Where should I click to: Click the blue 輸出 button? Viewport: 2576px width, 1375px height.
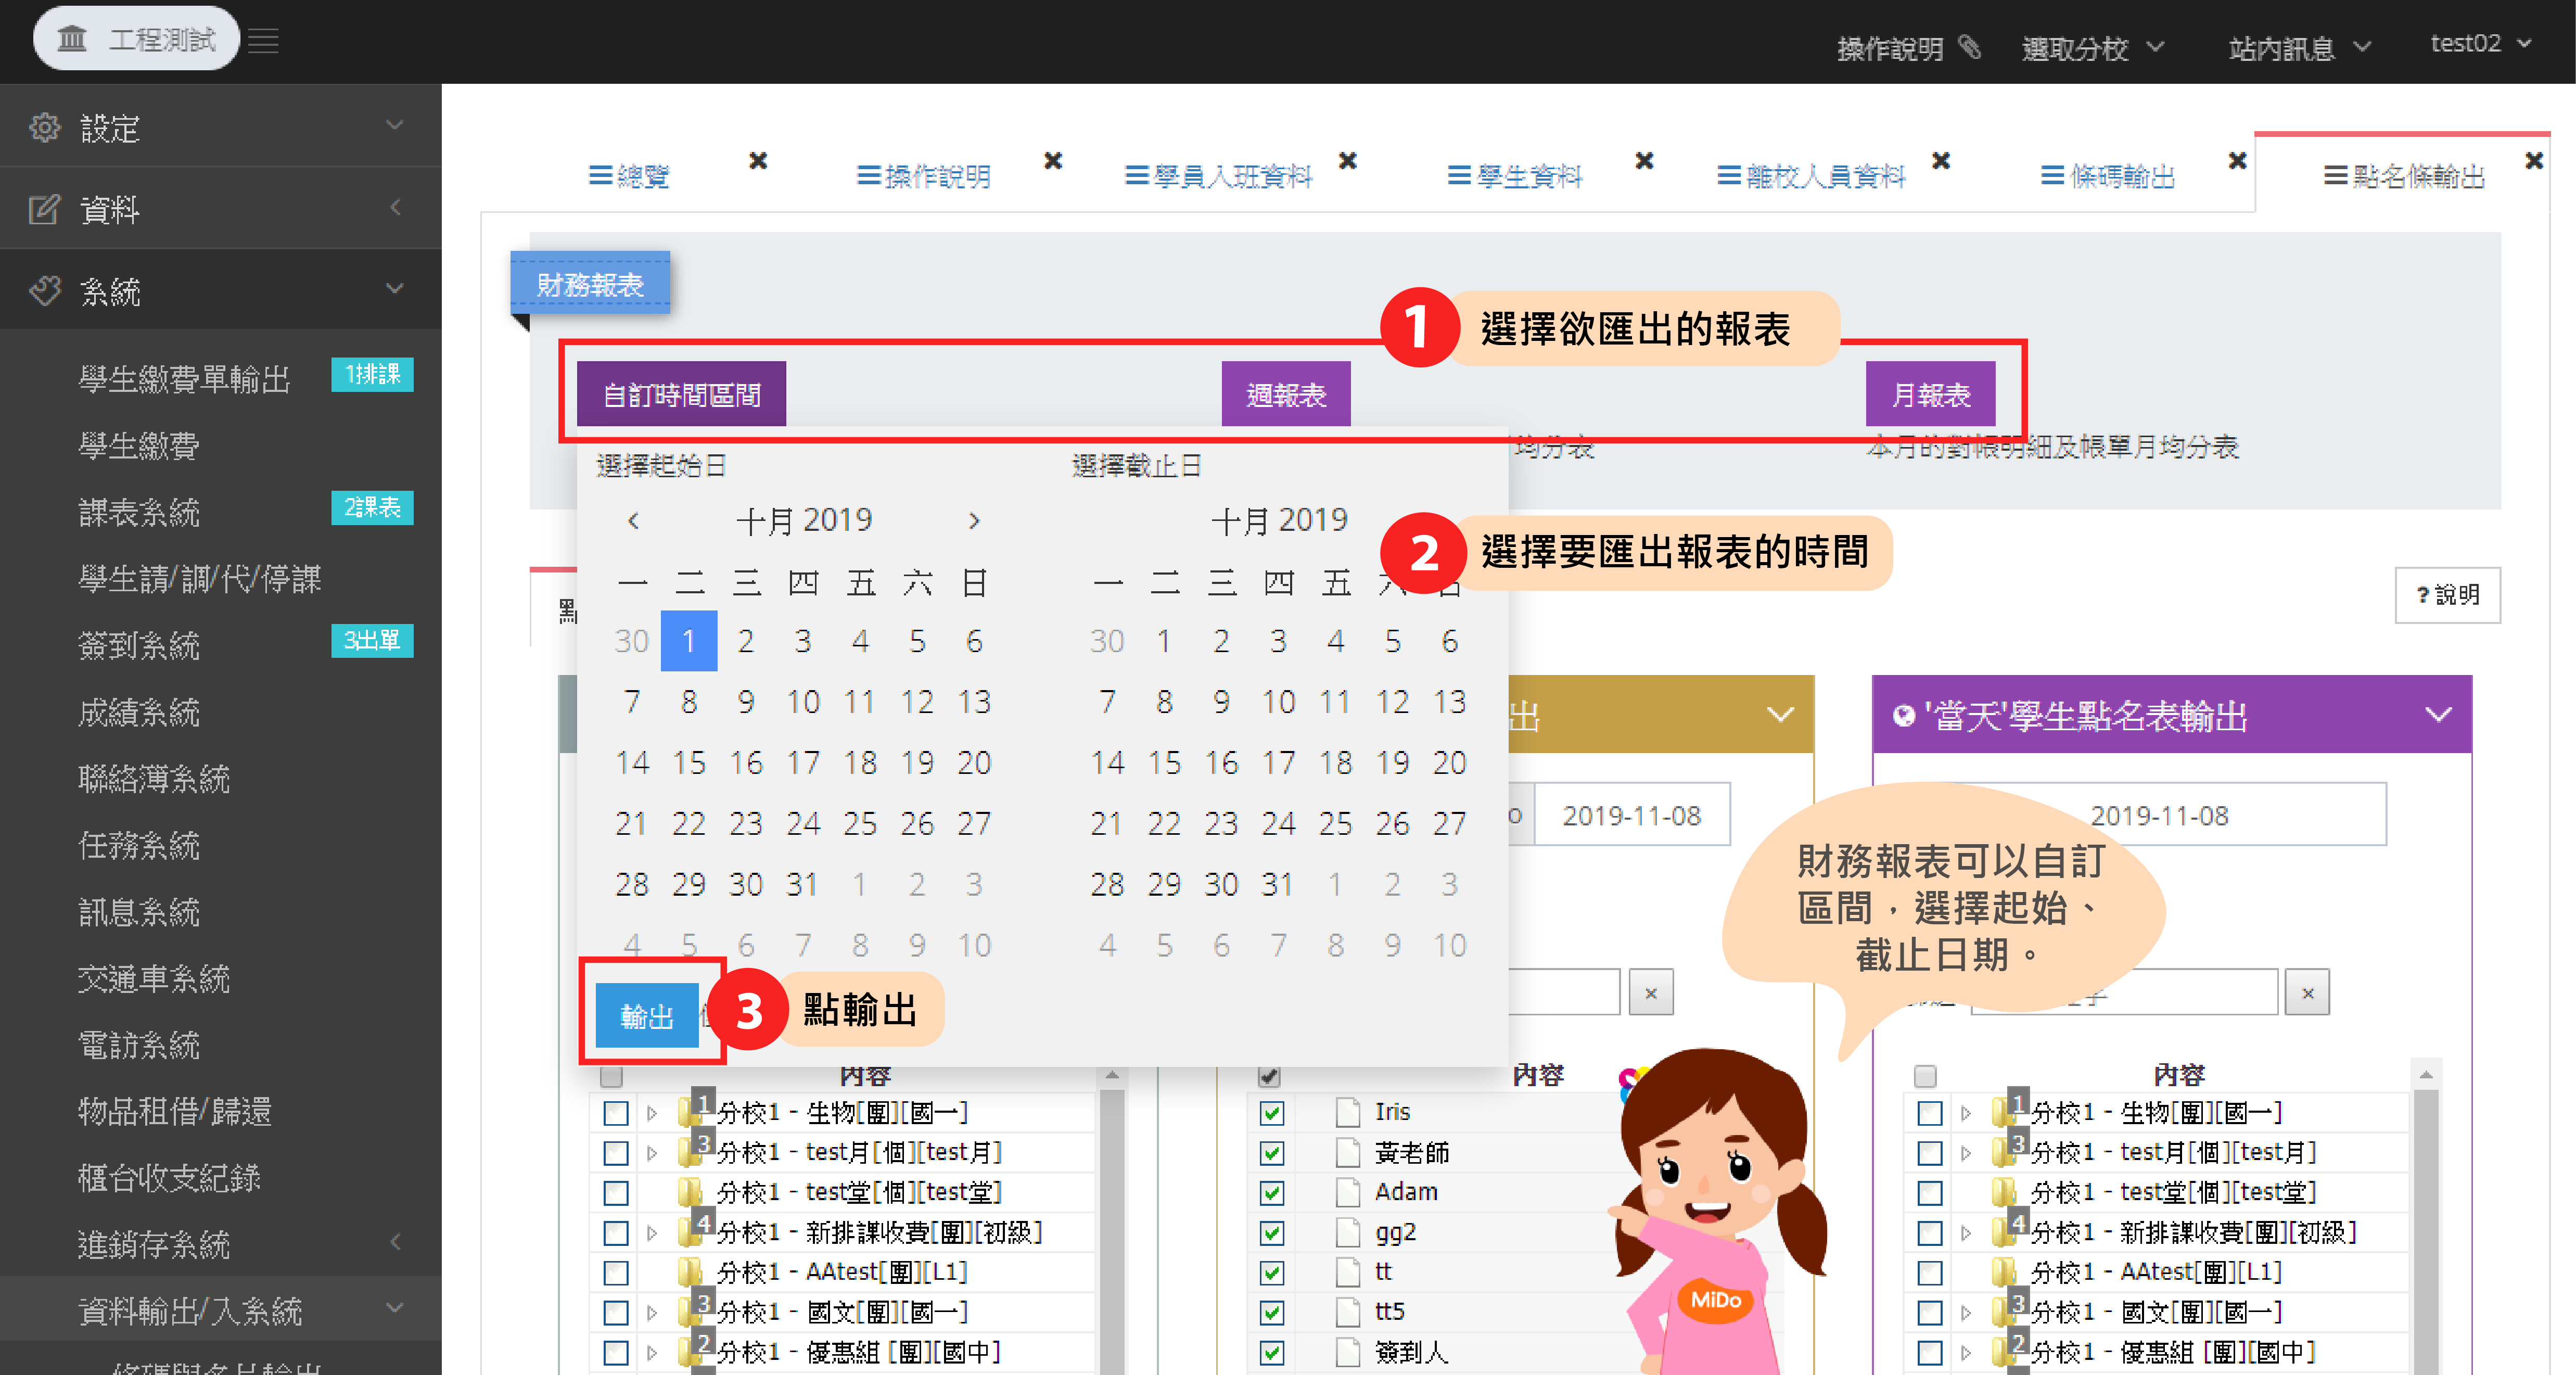point(647,1016)
